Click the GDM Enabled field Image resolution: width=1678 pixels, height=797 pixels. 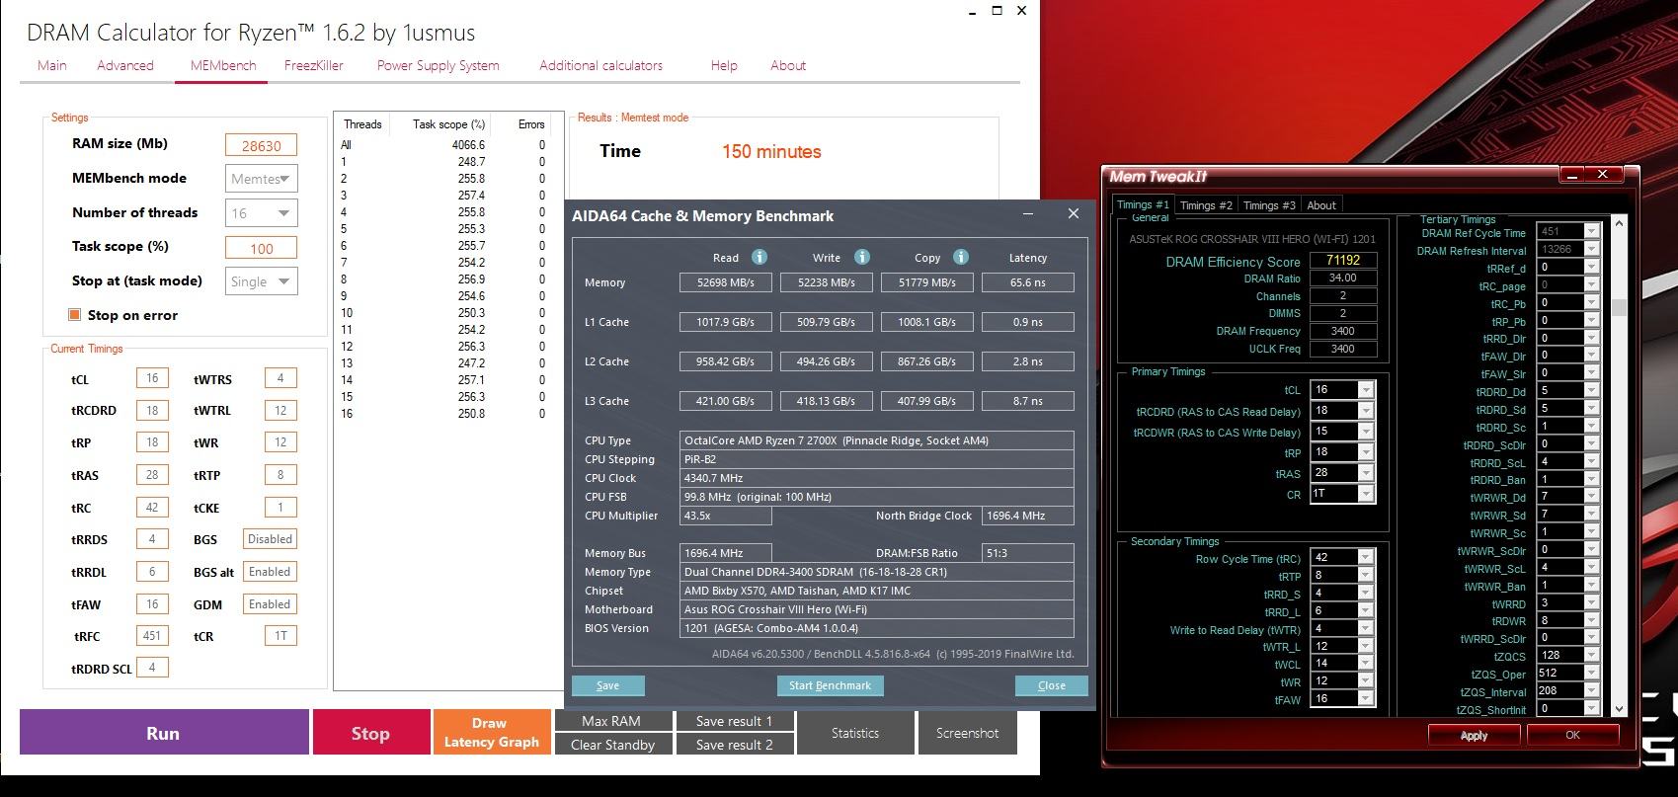click(270, 604)
